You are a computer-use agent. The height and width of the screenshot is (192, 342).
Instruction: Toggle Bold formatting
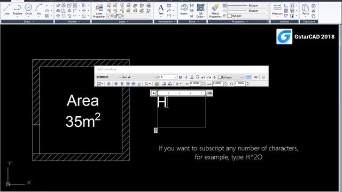(x=181, y=77)
